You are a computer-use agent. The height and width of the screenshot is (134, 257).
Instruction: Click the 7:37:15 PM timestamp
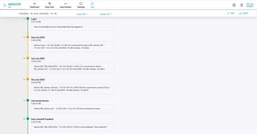click(x=36, y=22)
